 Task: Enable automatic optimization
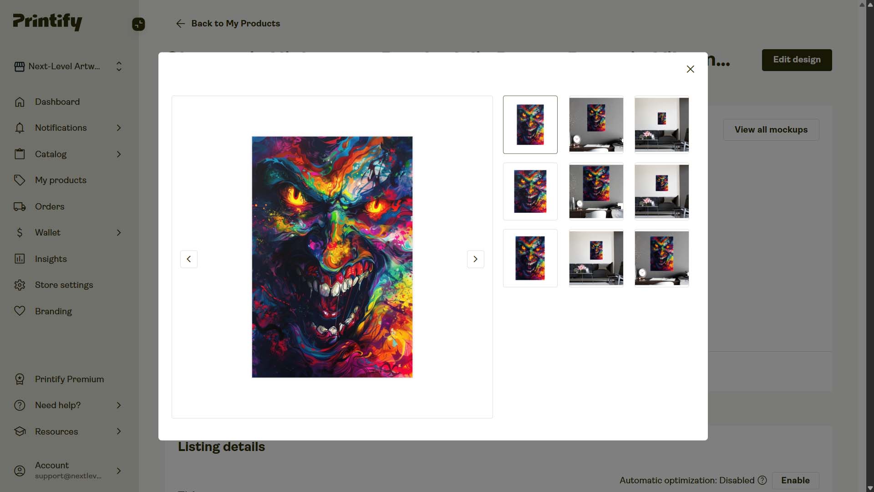click(x=795, y=480)
